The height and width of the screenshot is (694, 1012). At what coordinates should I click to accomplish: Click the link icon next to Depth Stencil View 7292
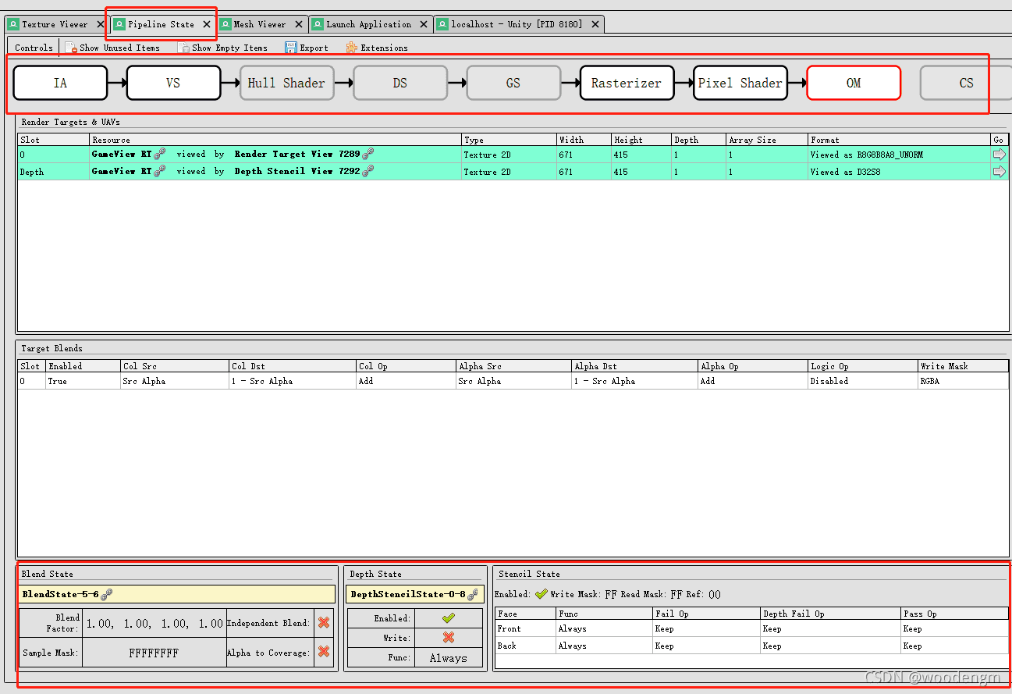tap(368, 171)
